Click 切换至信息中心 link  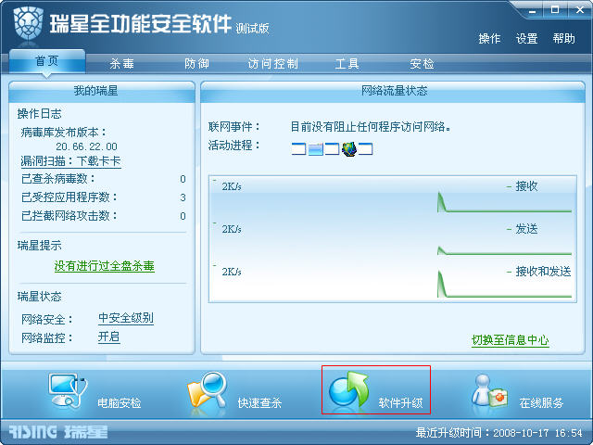(x=511, y=340)
